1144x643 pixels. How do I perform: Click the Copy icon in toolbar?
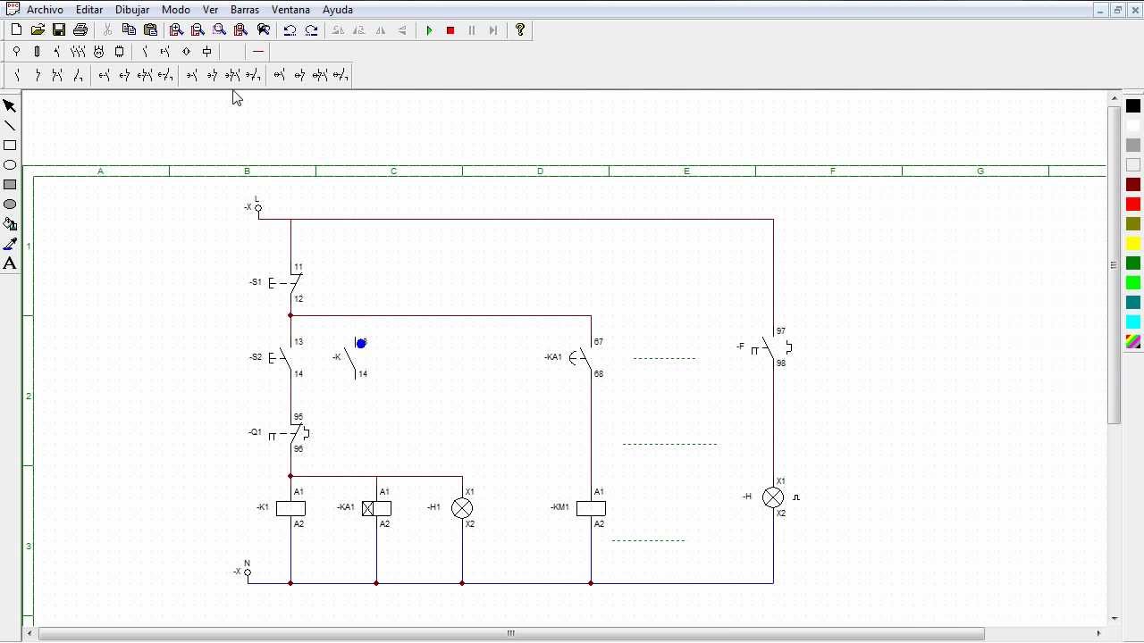pyautogui.click(x=130, y=30)
